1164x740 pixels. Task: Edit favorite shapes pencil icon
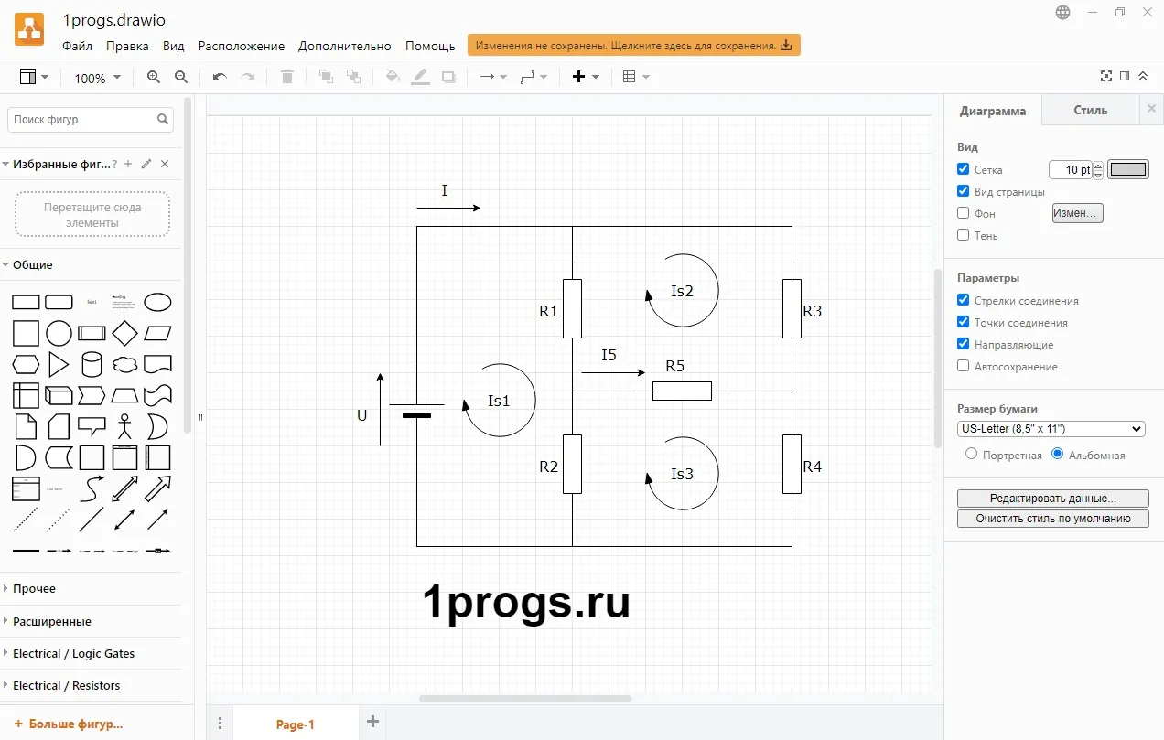point(146,164)
